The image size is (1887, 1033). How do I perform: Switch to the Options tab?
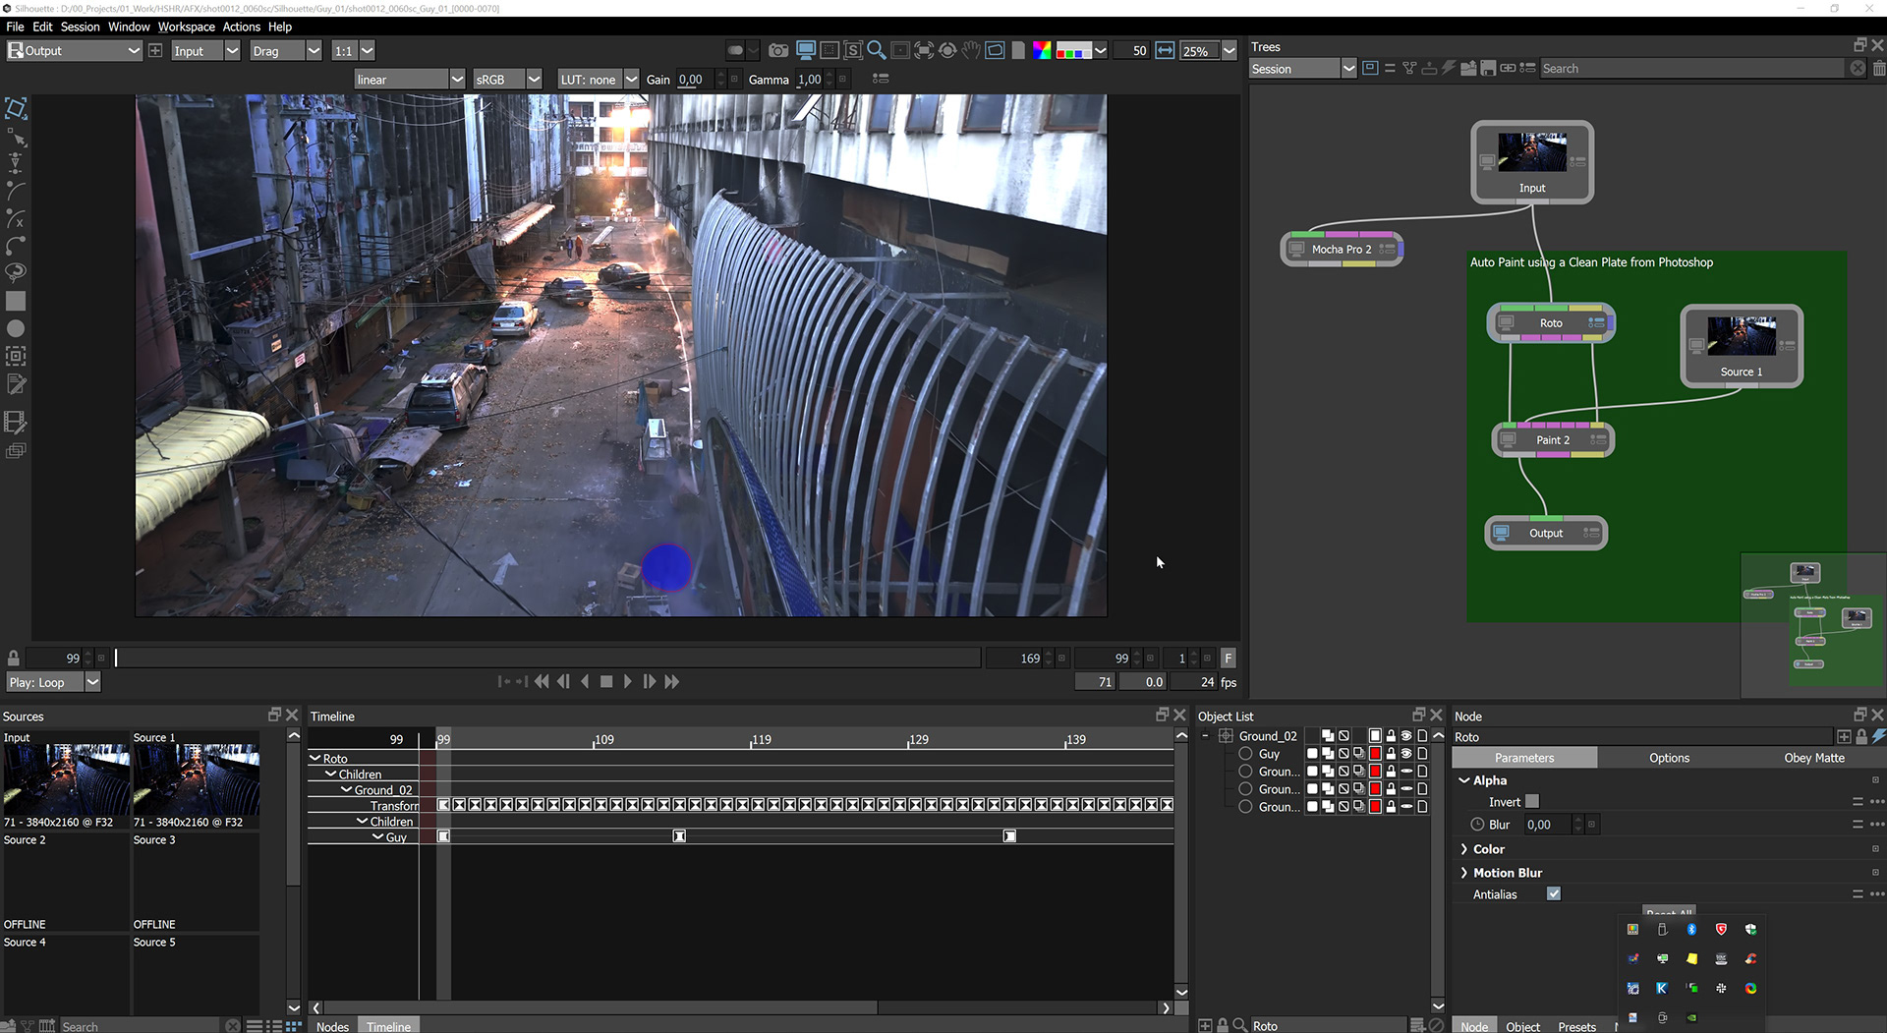(x=1669, y=758)
